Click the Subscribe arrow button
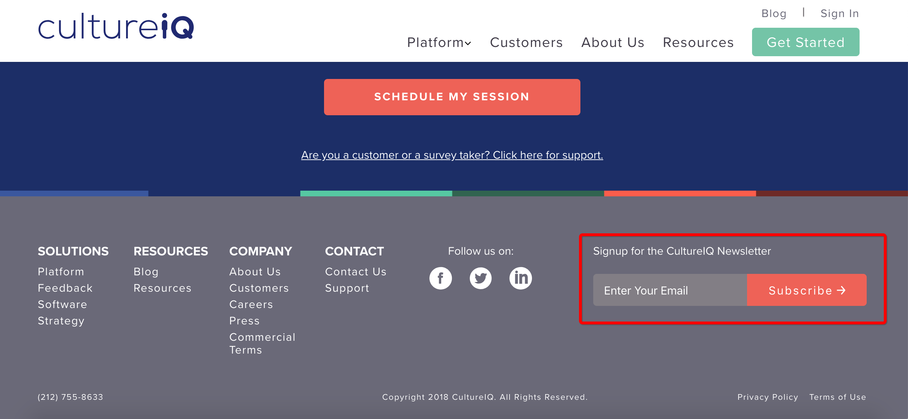The image size is (908, 419). coord(807,290)
